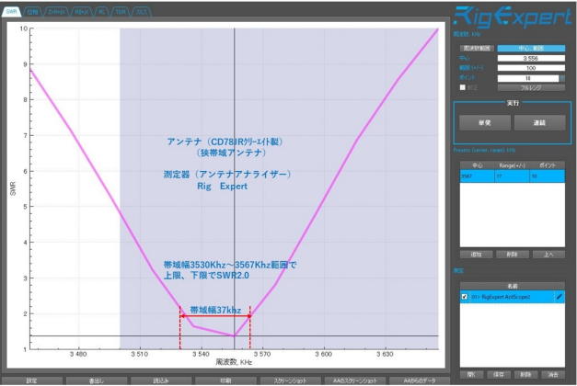Toggle the checkbox on the RigExpert AntScope2 measurement
577x386 pixels.
tap(463, 298)
